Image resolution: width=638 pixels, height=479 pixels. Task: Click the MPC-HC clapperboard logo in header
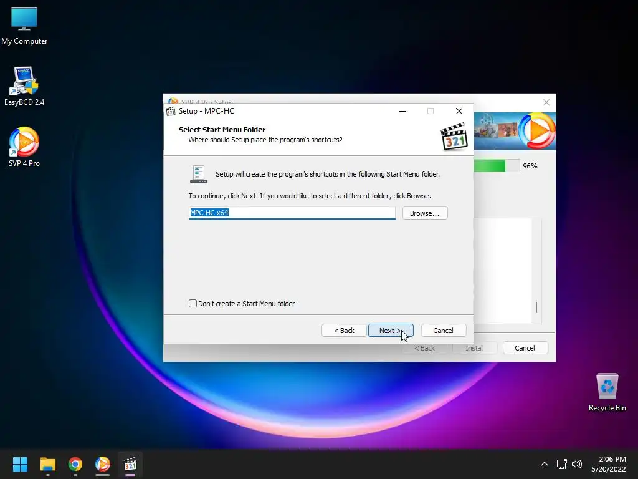pos(454,137)
